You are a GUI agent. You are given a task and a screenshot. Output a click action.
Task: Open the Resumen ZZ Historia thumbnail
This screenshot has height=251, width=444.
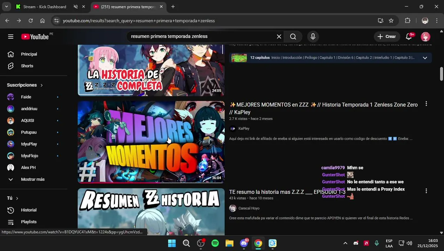tap(151, 212)
